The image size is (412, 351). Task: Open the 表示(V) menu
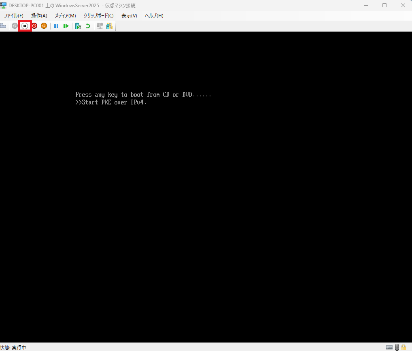coord(129,16)
